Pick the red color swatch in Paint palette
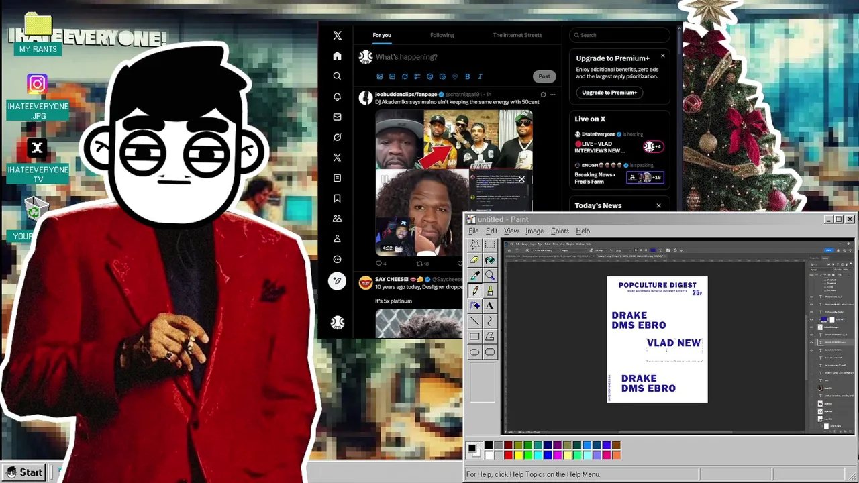 click(508, 455)
